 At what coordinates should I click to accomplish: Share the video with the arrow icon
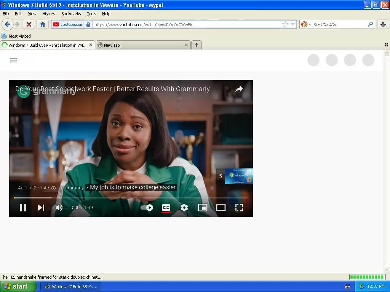(239, 89)
